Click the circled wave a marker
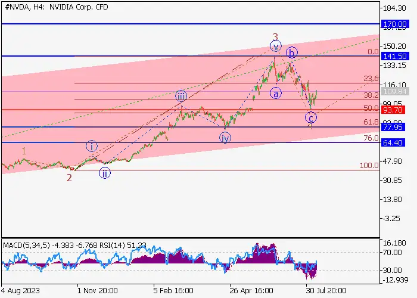Screen dimensions: 417x298 [x=276, y=94]
